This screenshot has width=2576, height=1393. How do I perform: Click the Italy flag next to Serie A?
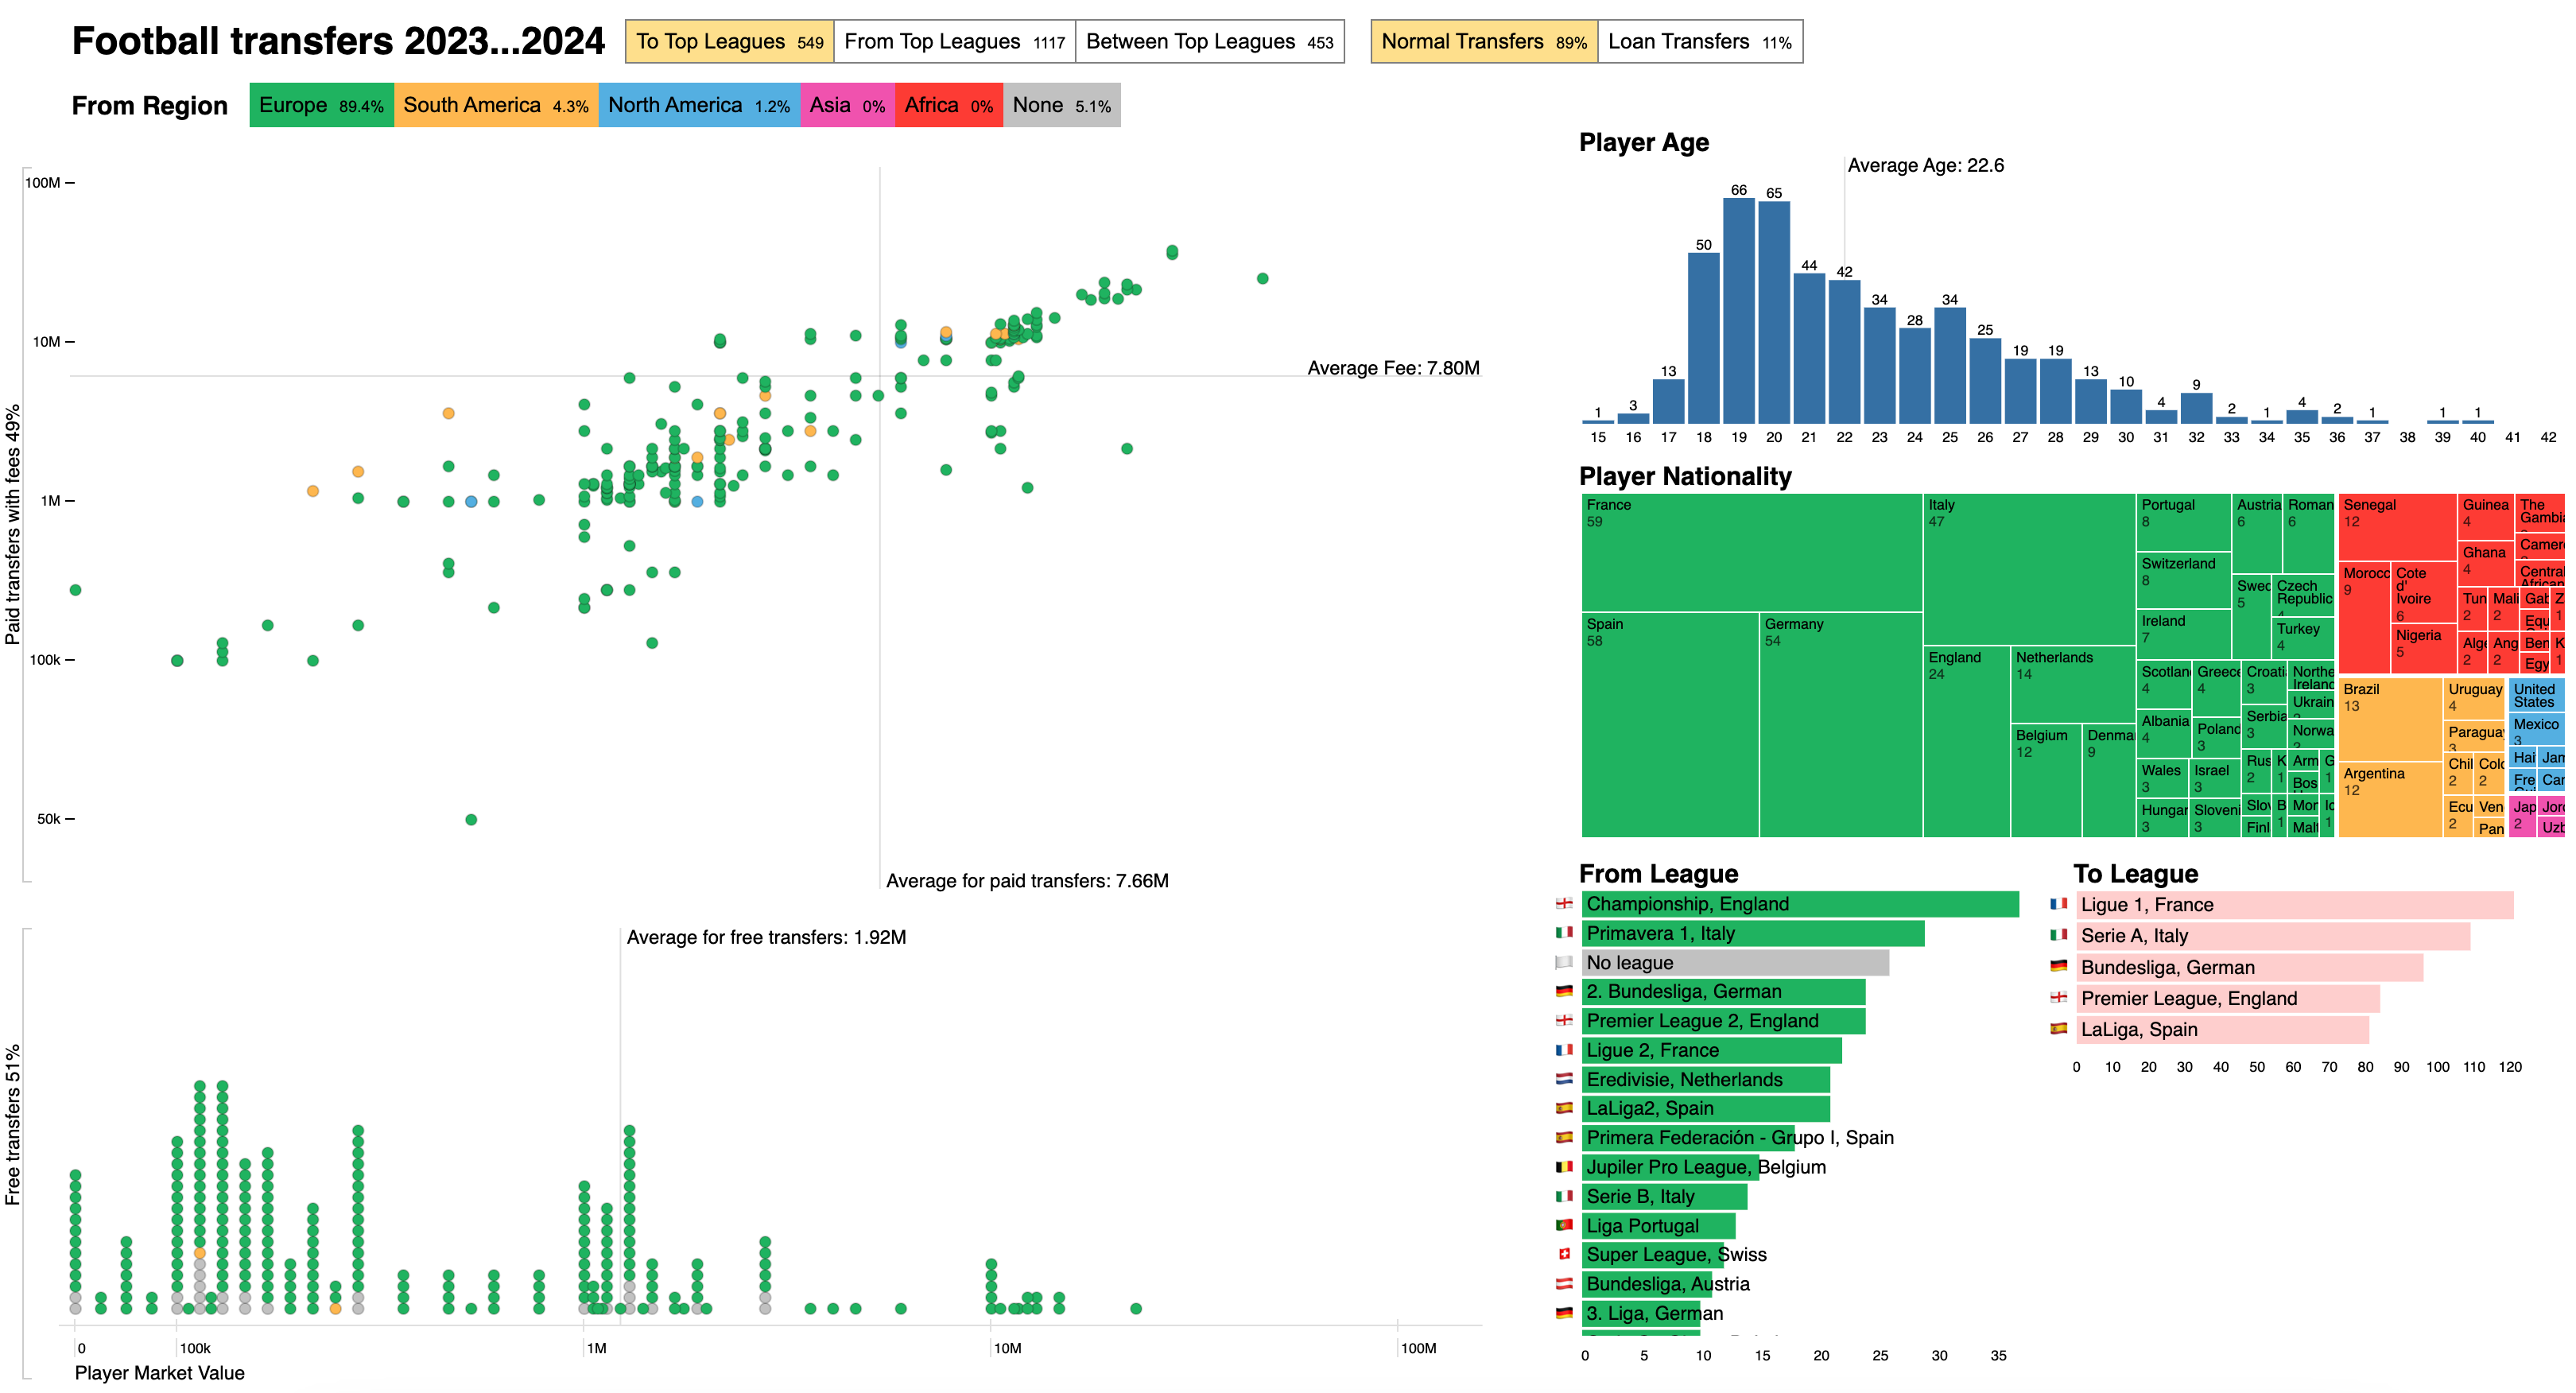2058,935
